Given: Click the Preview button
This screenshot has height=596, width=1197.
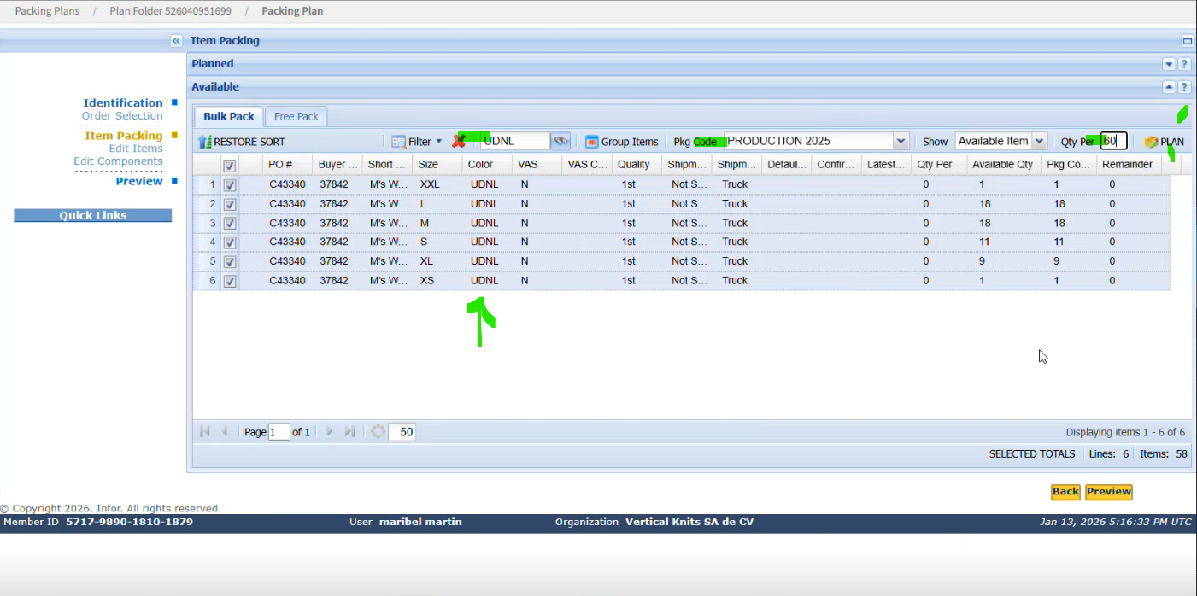Looking at the screenshot, I should click(1108, 492).
